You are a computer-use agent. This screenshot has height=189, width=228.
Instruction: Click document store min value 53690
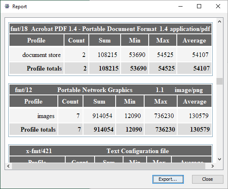135,55
